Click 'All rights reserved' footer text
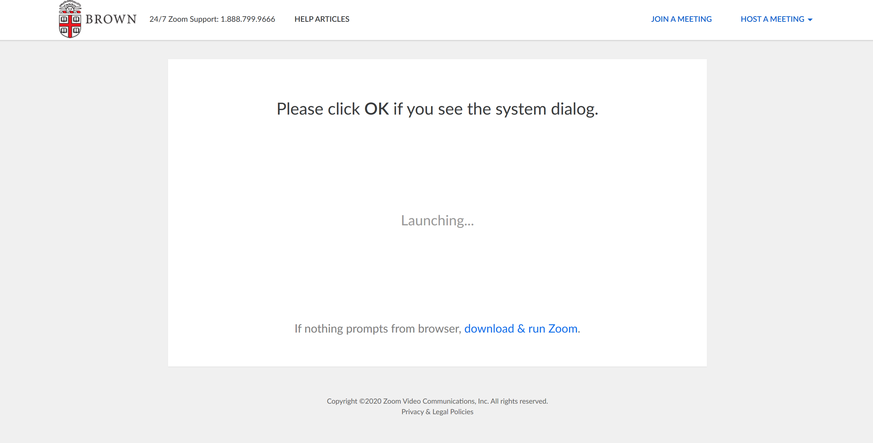This screenshot has height=443, width=873. click(x=519, y=401)
